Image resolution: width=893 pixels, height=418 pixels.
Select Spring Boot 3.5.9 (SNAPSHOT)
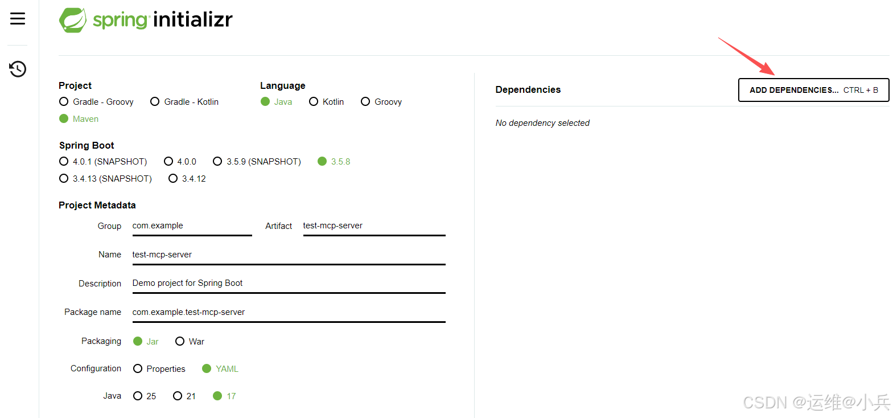(x=257, y=162)
